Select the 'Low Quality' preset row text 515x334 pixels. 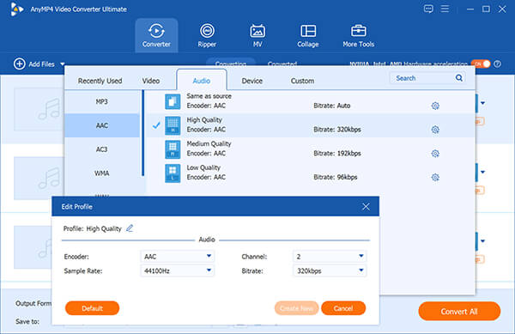(203, 167)
